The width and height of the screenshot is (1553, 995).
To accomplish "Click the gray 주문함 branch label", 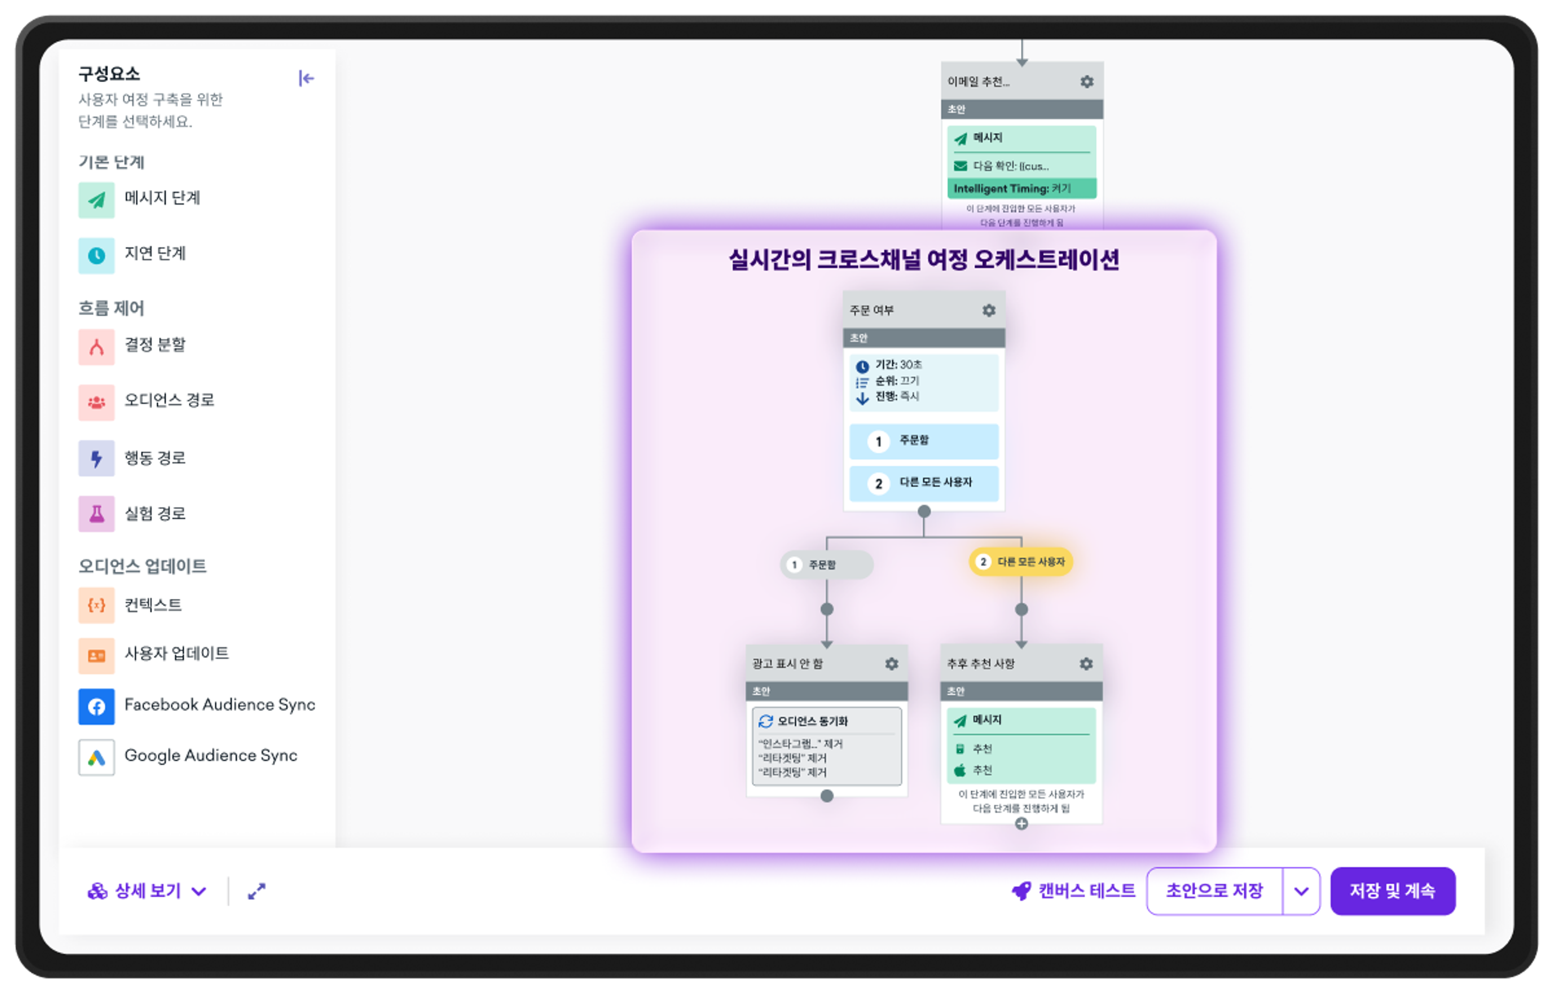I will pos(827,564).
